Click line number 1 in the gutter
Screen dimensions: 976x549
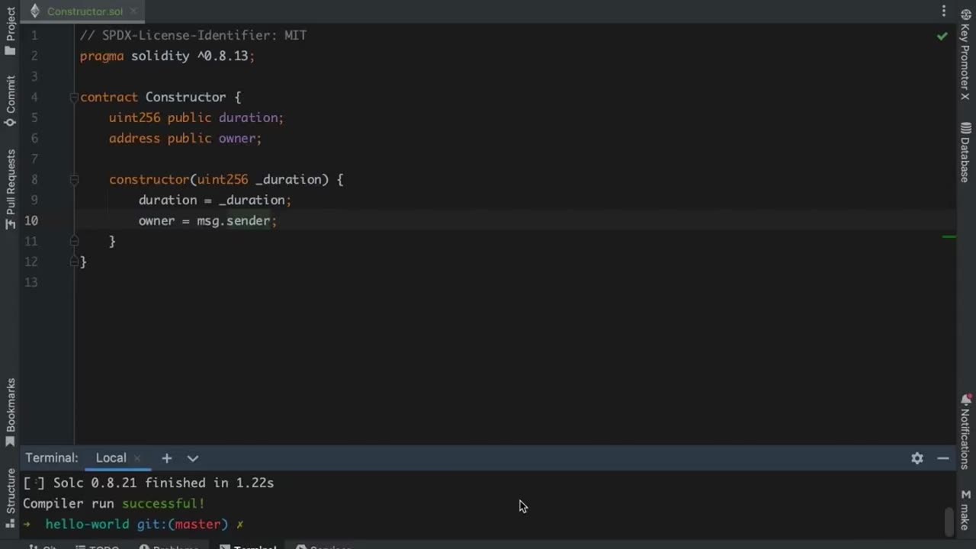tap(34, 35)
